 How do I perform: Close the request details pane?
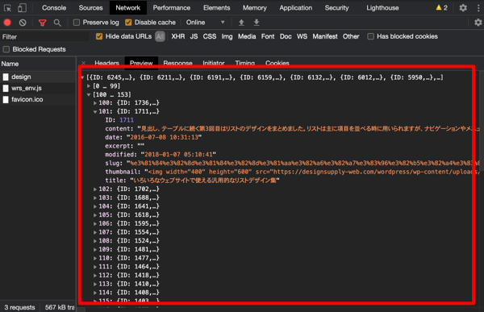[84, 63]
